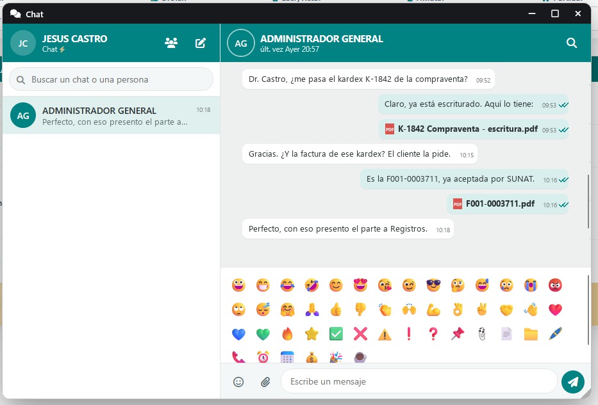The image size is (598, 405).
Task: Insert the money bag emoji
Action: point(311,357)
